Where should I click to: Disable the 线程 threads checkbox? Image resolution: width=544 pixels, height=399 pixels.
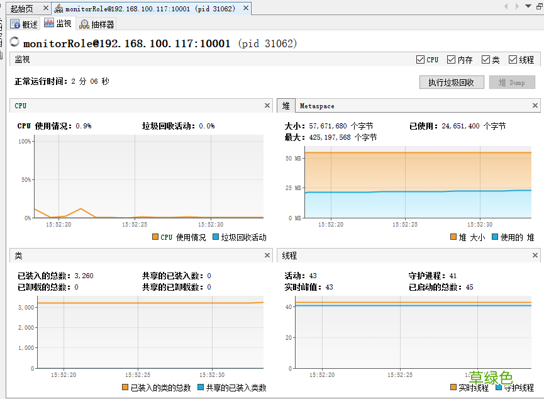coord(513,60)
